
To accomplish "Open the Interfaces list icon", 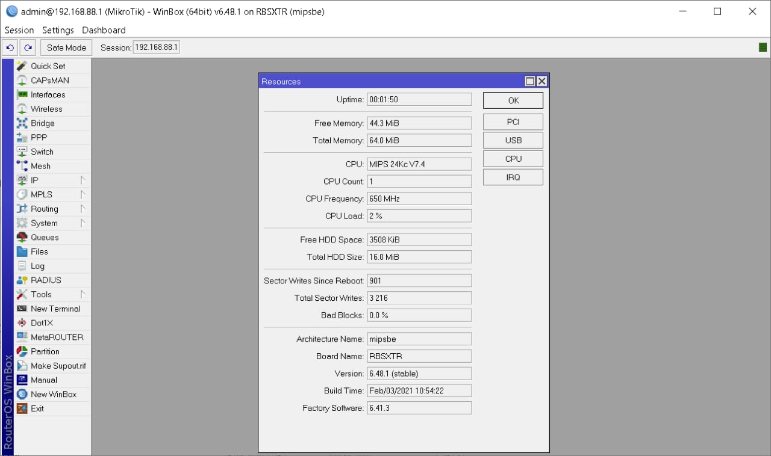I will (22, 94).
